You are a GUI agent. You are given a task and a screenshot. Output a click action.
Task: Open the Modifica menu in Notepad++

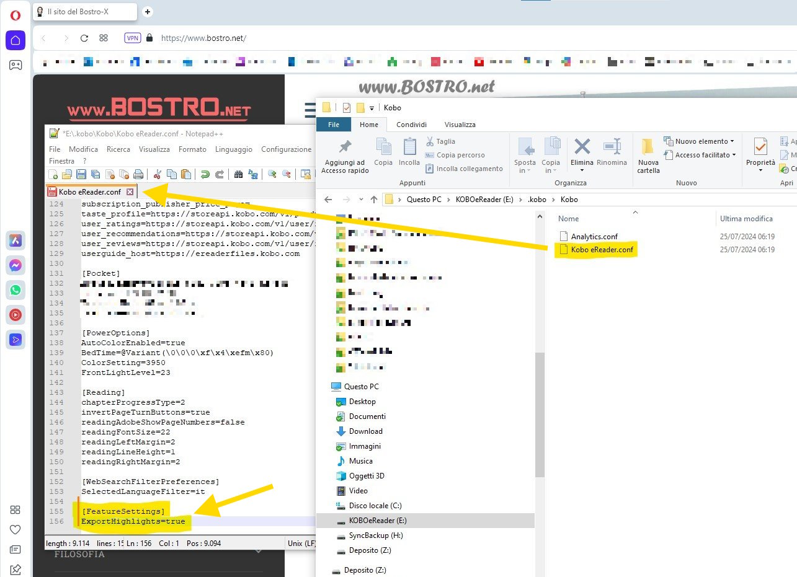(x=84, y=149)
